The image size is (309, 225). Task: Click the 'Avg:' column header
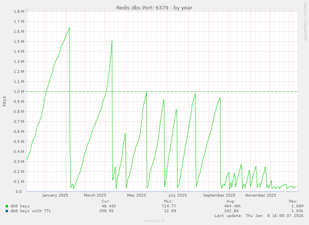click(x=231, y=201)
